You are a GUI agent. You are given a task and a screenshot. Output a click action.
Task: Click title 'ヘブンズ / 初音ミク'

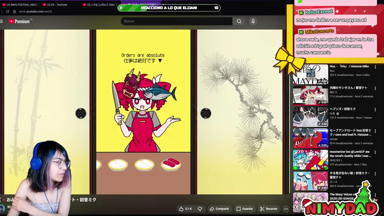[x=343, y=109]
